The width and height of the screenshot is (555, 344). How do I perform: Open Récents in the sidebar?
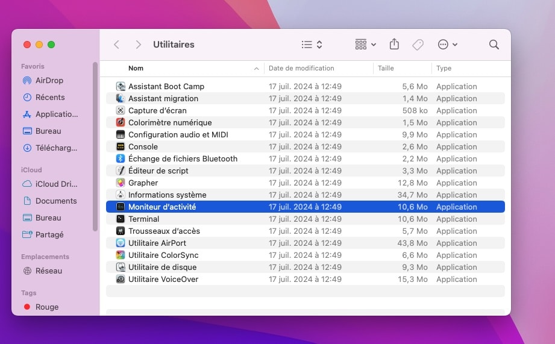(43, 98)
